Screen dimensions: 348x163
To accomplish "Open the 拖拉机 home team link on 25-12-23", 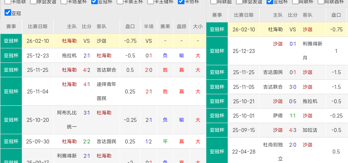I will pyautogui.click(x=69, y=56).
